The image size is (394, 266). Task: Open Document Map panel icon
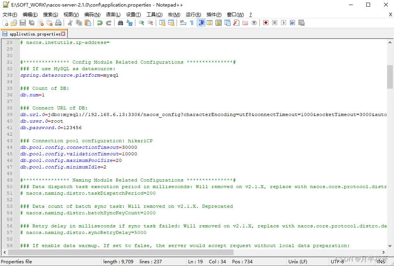click(x=219, y=23)
